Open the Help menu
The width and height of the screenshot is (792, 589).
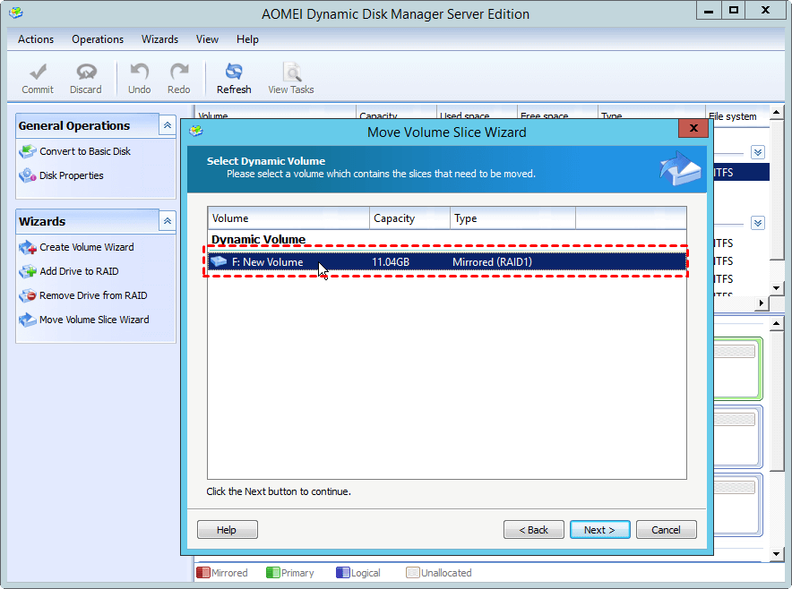click(x=247, y=39)
